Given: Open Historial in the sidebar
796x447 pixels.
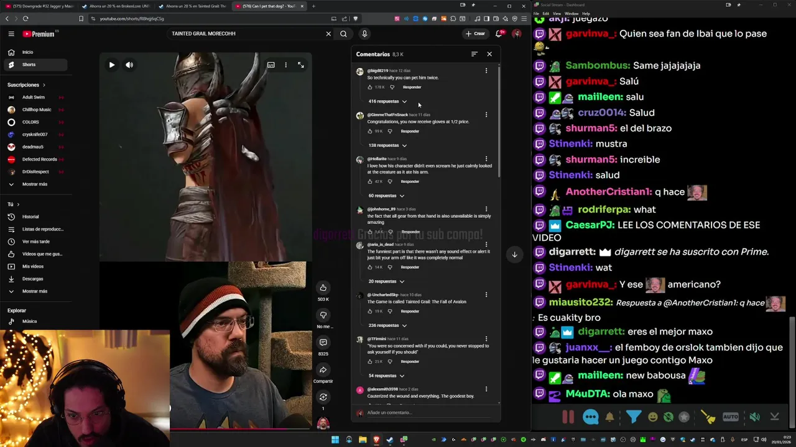Looking at the screenshot, I should [37, 217].
